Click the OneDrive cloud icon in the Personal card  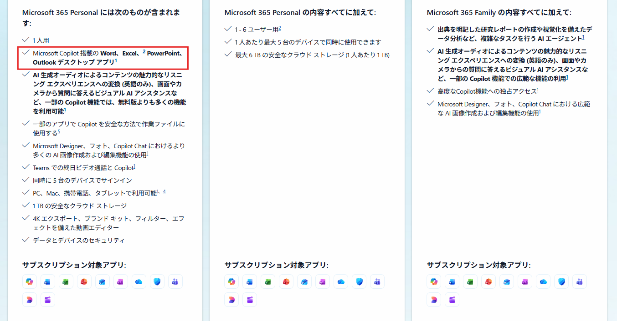point(139,281)
